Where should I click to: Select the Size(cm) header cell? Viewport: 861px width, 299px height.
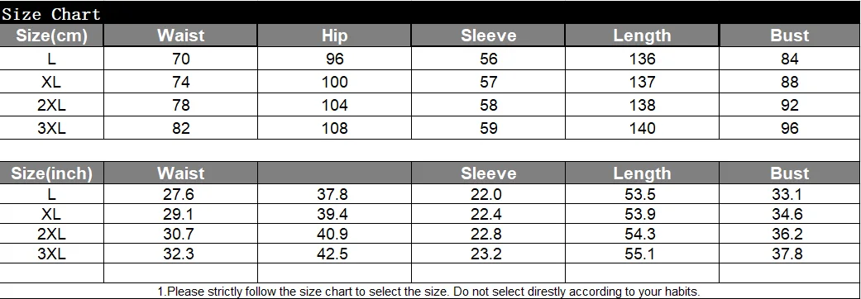(x=51, y=36)
